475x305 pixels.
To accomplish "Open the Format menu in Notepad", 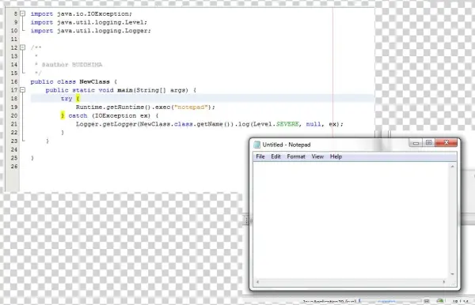I will point(296,156).
